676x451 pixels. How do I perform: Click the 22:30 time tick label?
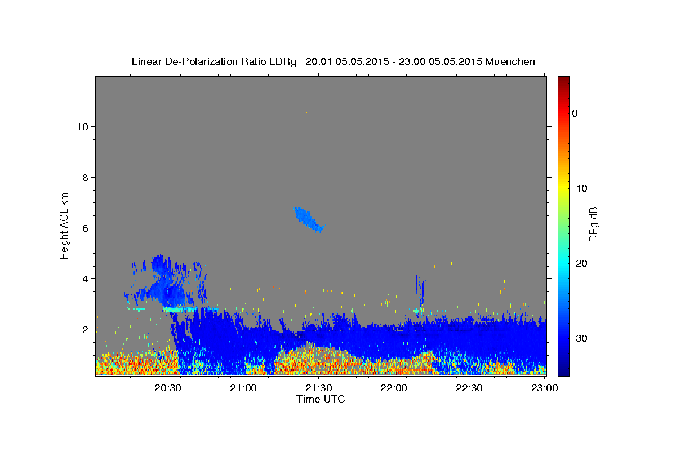click(x=469, y=388)
